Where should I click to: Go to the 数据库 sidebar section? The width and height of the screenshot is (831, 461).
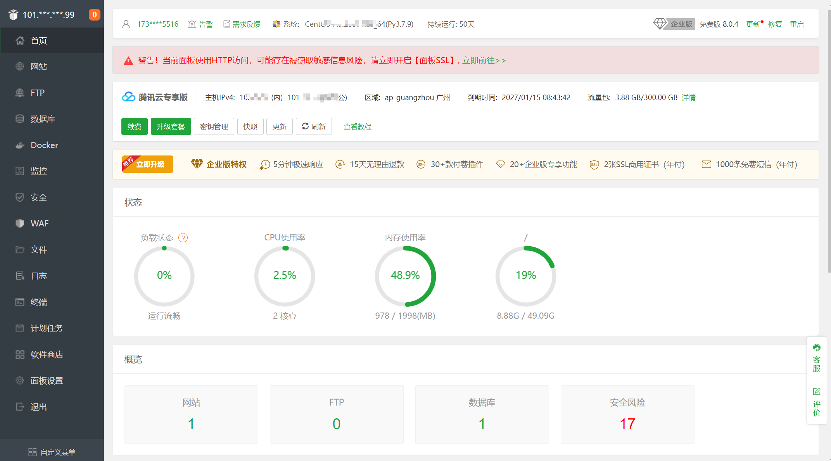click(43, 119)
